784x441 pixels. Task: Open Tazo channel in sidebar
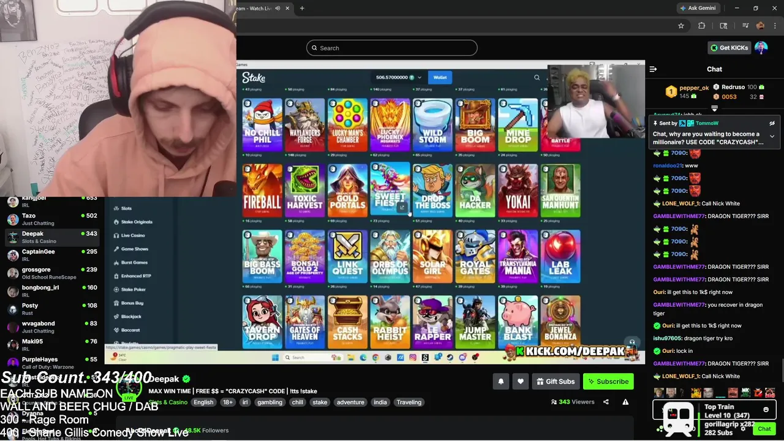coord(52,219)
